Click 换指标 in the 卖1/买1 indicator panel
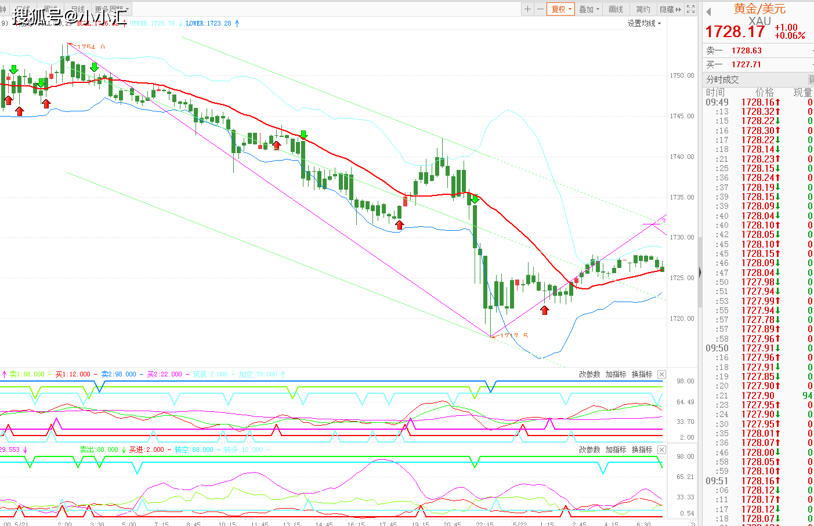The height and width of the screenshot is (526, 814). [642, 374]
